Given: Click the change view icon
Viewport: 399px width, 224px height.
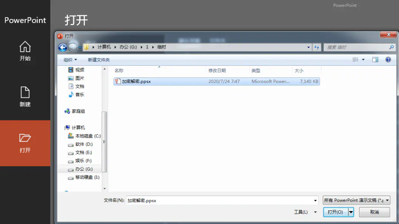Looking at the screenshot, I should (x=355, y=59).
